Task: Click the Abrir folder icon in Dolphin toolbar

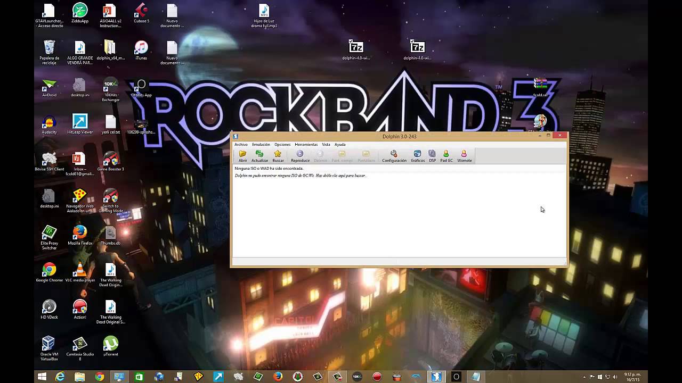Action: click(x=242, y=156)
